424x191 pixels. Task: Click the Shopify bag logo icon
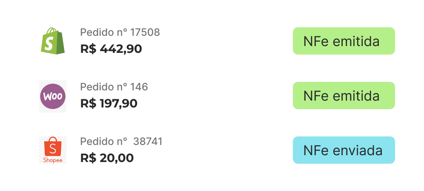[53, 41]
